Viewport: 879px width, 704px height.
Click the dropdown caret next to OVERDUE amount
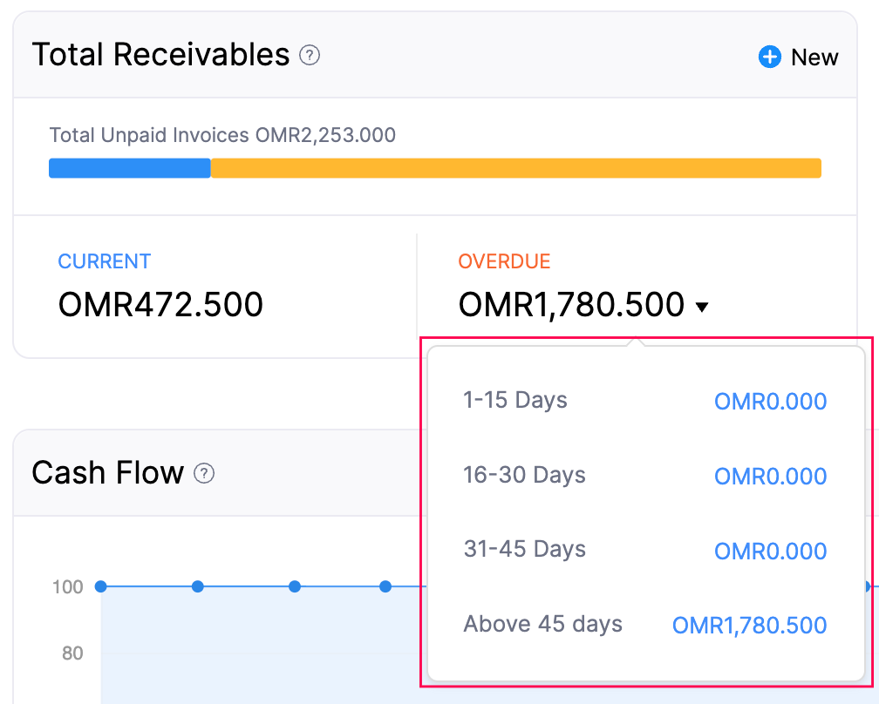click(702, 307)
